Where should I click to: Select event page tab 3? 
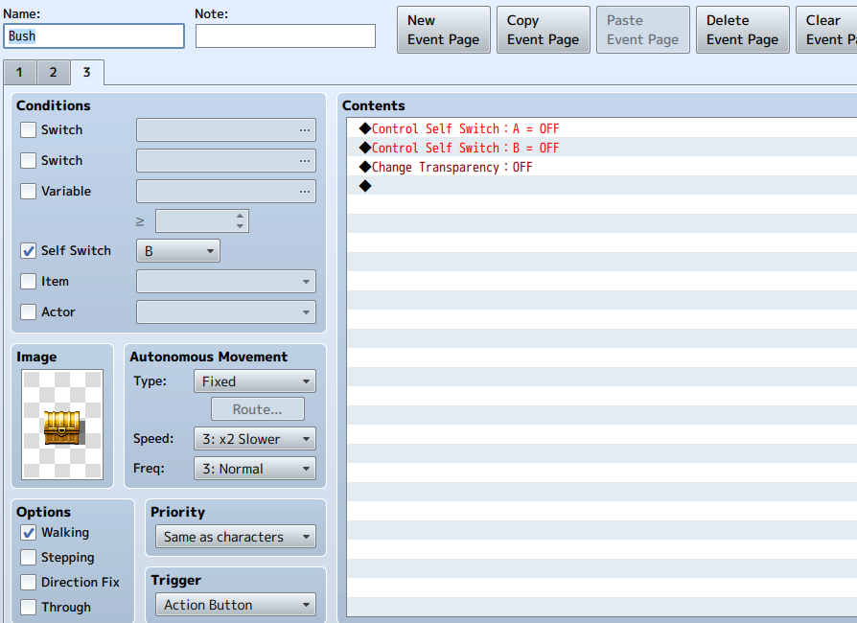[x=86, y=72]
